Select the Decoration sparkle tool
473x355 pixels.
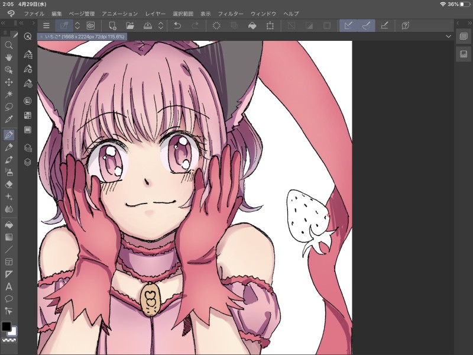[x=9, y=197]
